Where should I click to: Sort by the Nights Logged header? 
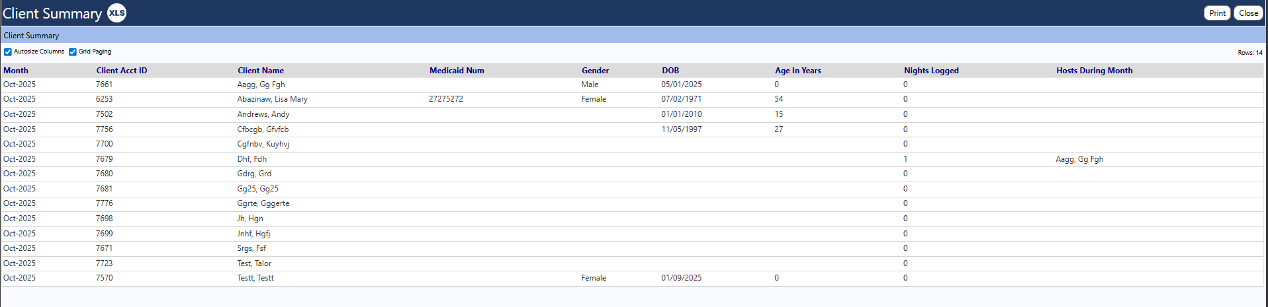(x=931, y=71)
